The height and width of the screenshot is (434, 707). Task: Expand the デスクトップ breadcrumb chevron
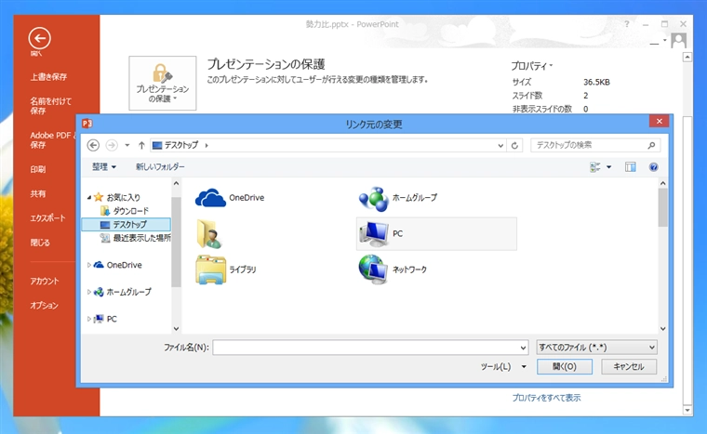click(x=207, y=145)
